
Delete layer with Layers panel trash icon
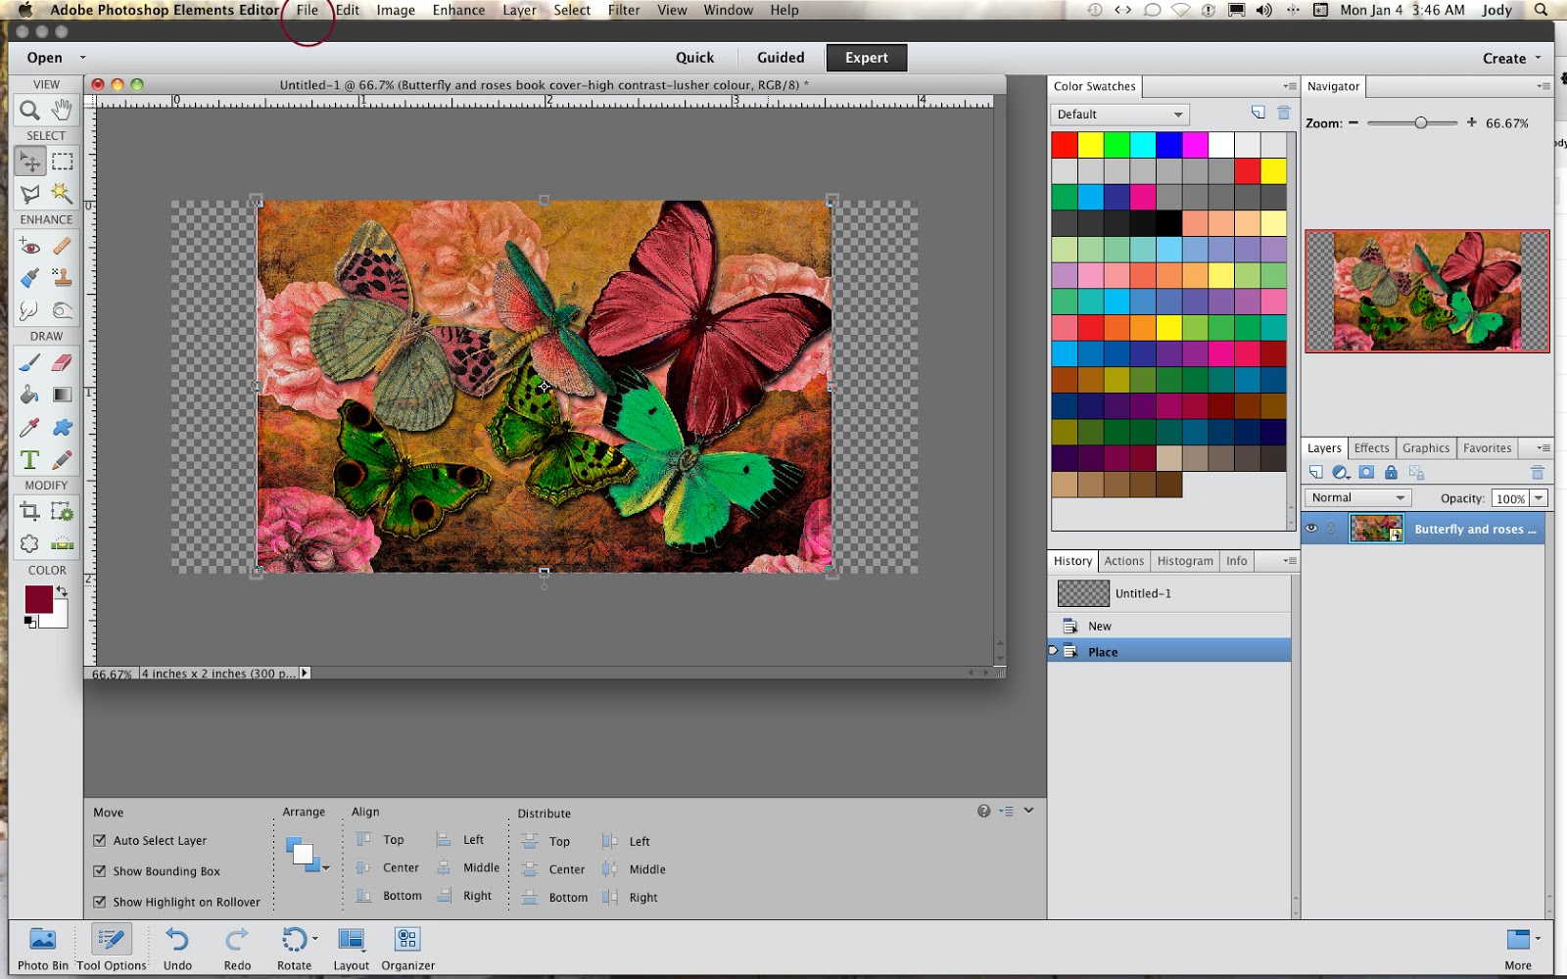coord(1538,472)
